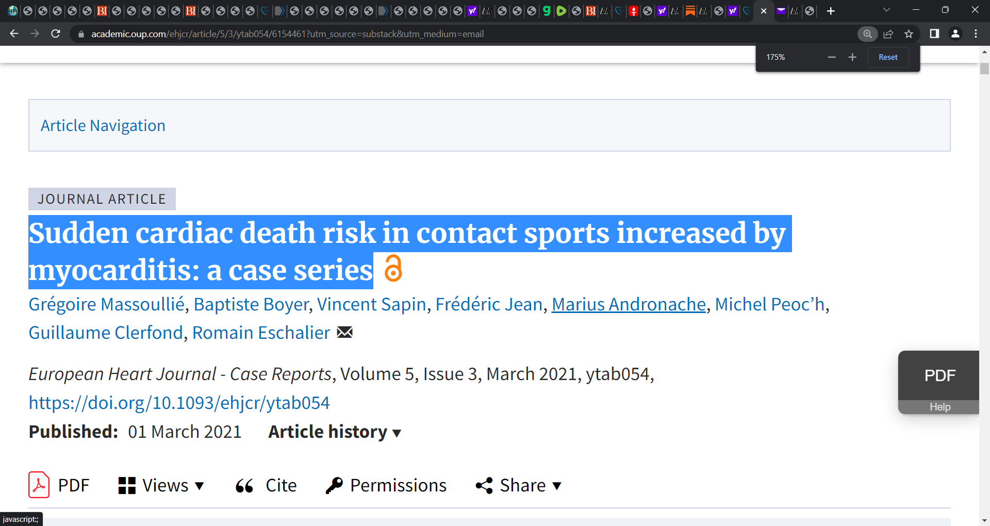The image size is (990, 526).
Task: Open the Chrome three-dot menu
Action: click(976, 34)
